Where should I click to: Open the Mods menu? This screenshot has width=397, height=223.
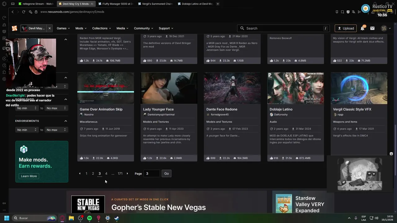81,28
